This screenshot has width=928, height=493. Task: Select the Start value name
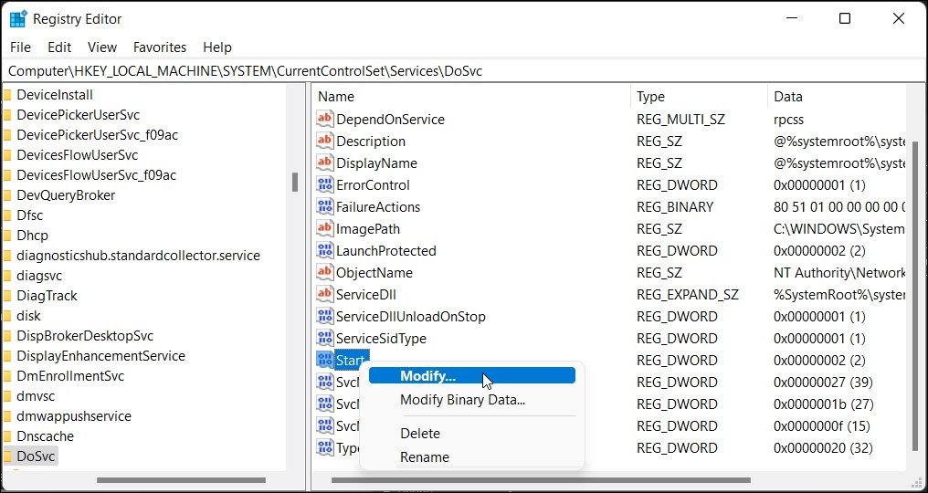[350, 360]
